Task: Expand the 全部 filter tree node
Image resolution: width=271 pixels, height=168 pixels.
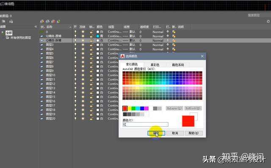Action: 3,32
